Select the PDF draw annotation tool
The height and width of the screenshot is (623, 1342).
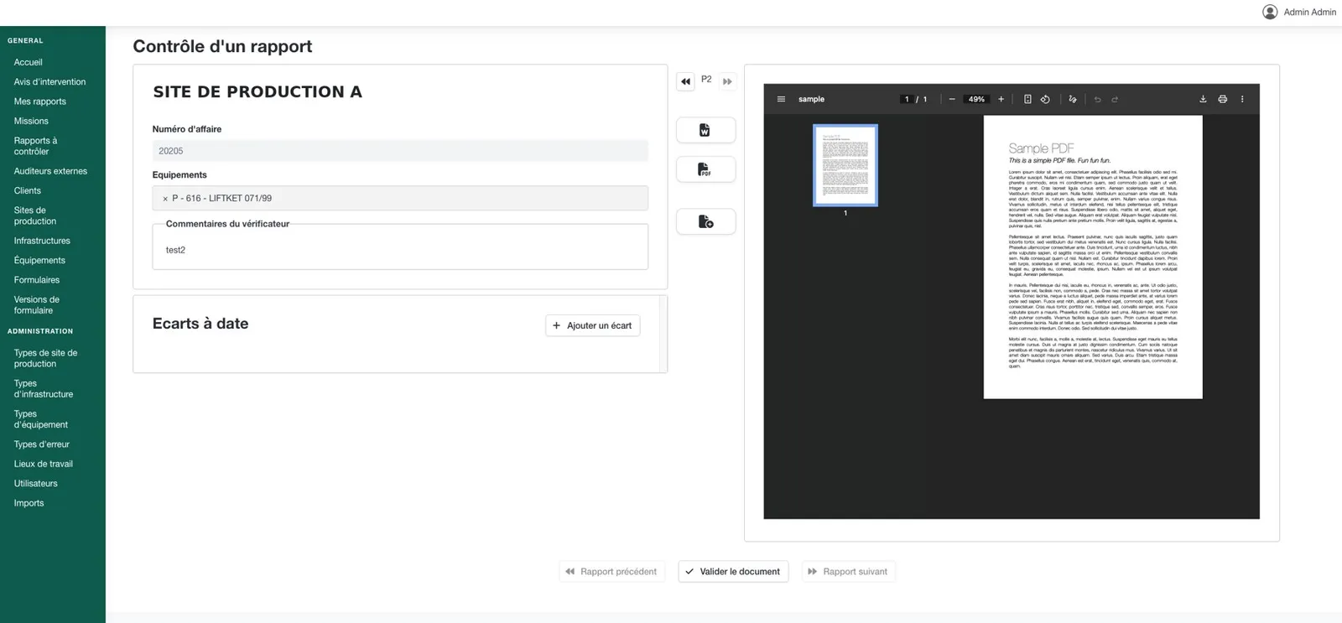pos(1073,99)
